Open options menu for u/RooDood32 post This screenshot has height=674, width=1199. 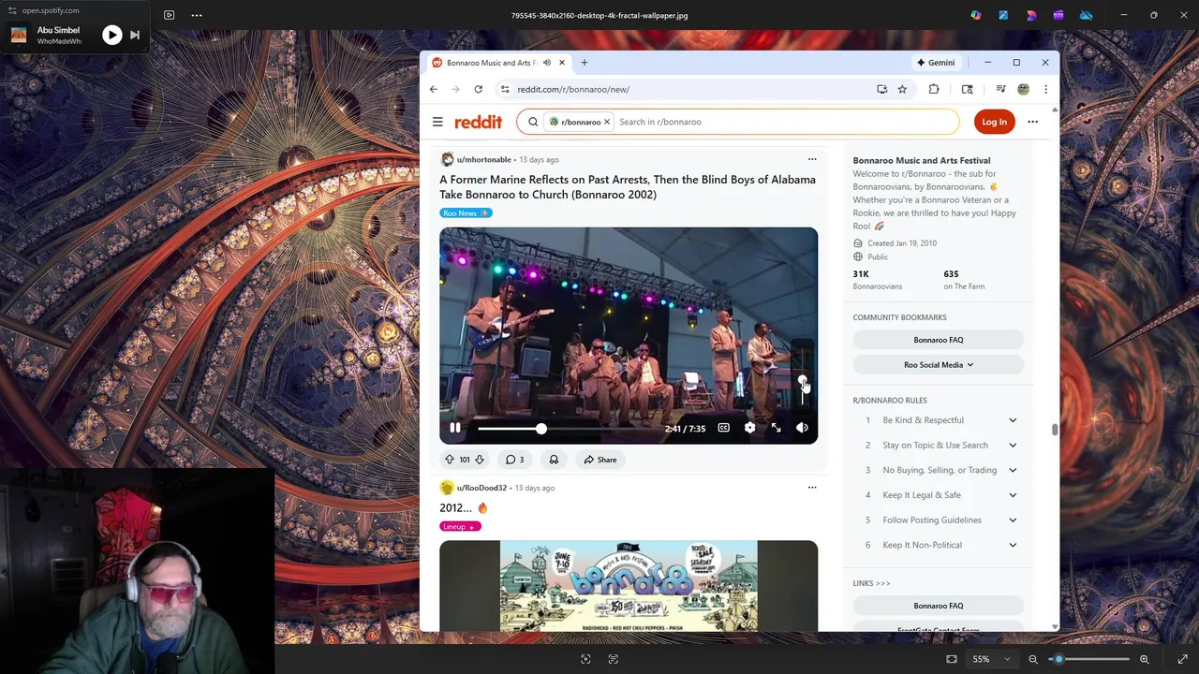tap(812, 488)
